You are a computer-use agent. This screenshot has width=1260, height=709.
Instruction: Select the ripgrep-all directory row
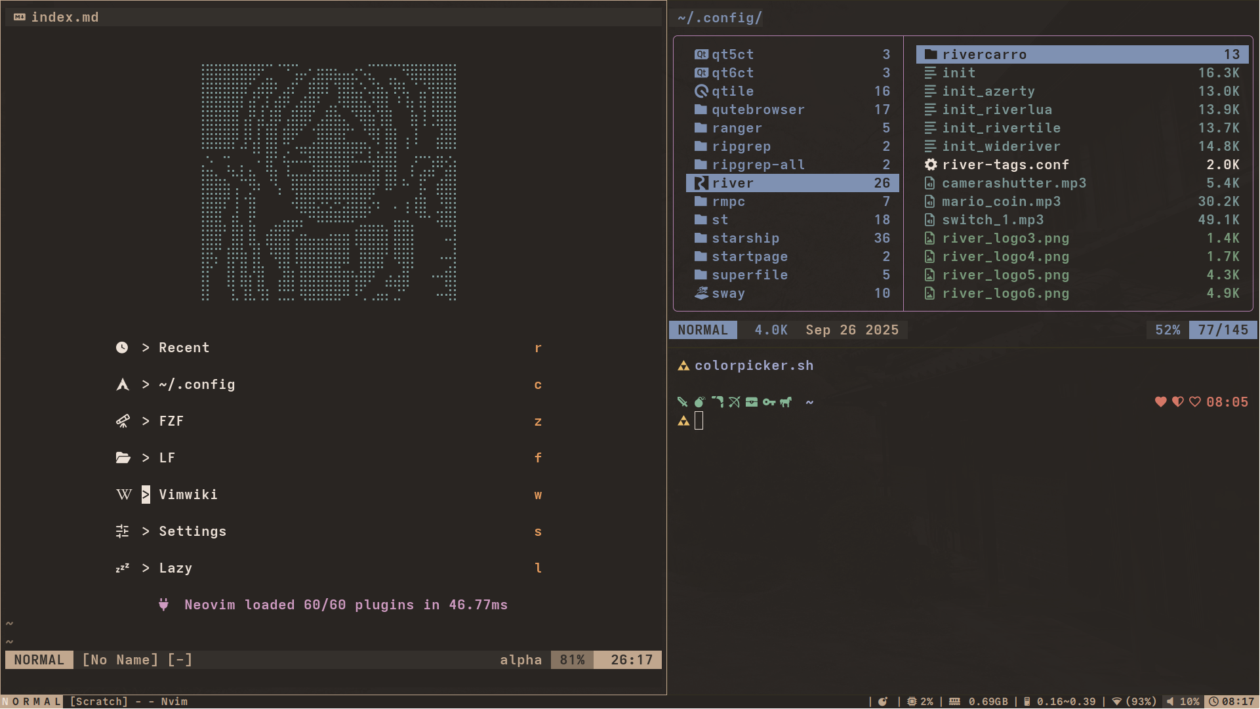point(792,165)
